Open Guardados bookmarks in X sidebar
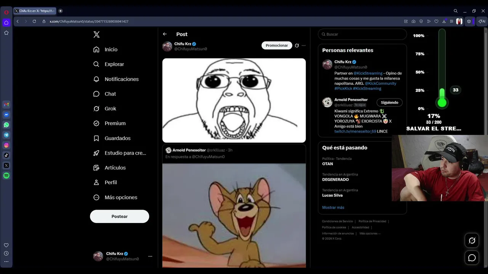Viewport: 488px width, 274px height. click(112, 138)
